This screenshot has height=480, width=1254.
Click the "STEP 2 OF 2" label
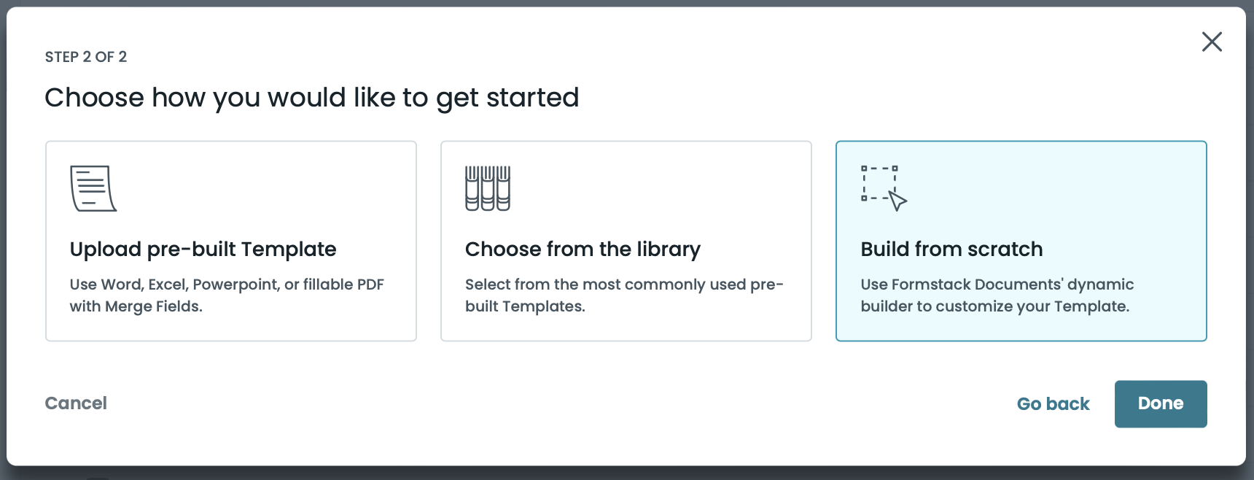pos(86,57)
